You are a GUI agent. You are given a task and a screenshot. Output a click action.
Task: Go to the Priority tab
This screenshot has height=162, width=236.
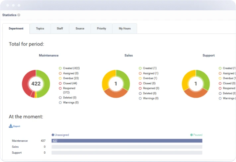coord(102,29)
